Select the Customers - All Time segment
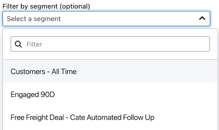 pyautogui.click(x=43, y=72)
